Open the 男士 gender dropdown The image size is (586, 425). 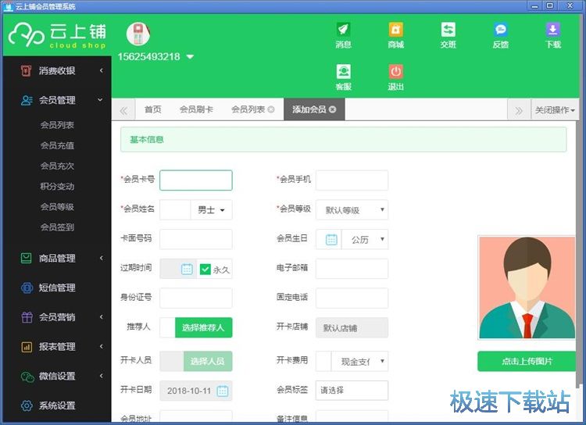click(212, 210)
